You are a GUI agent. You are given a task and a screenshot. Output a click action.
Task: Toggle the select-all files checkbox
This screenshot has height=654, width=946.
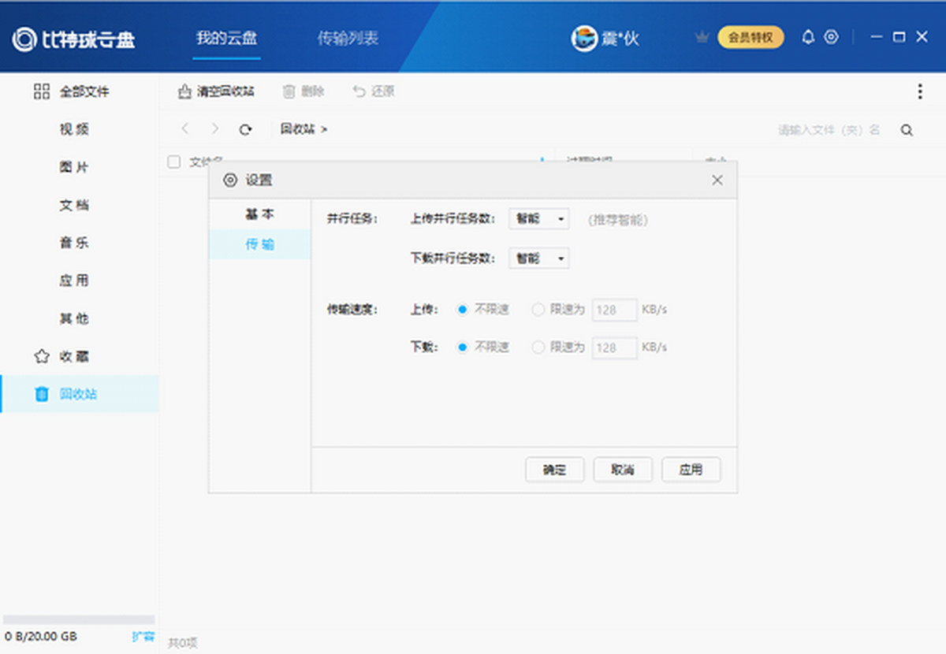(173, 162)
